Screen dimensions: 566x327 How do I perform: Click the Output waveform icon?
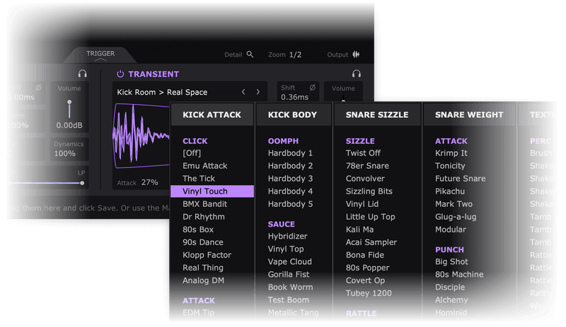click(x=357, y=54)
